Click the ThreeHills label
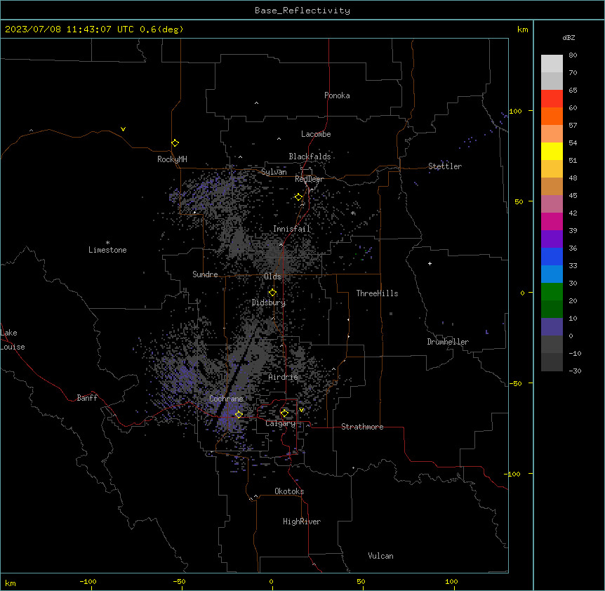Screen dimensions: 605x591 pos(378,293)
